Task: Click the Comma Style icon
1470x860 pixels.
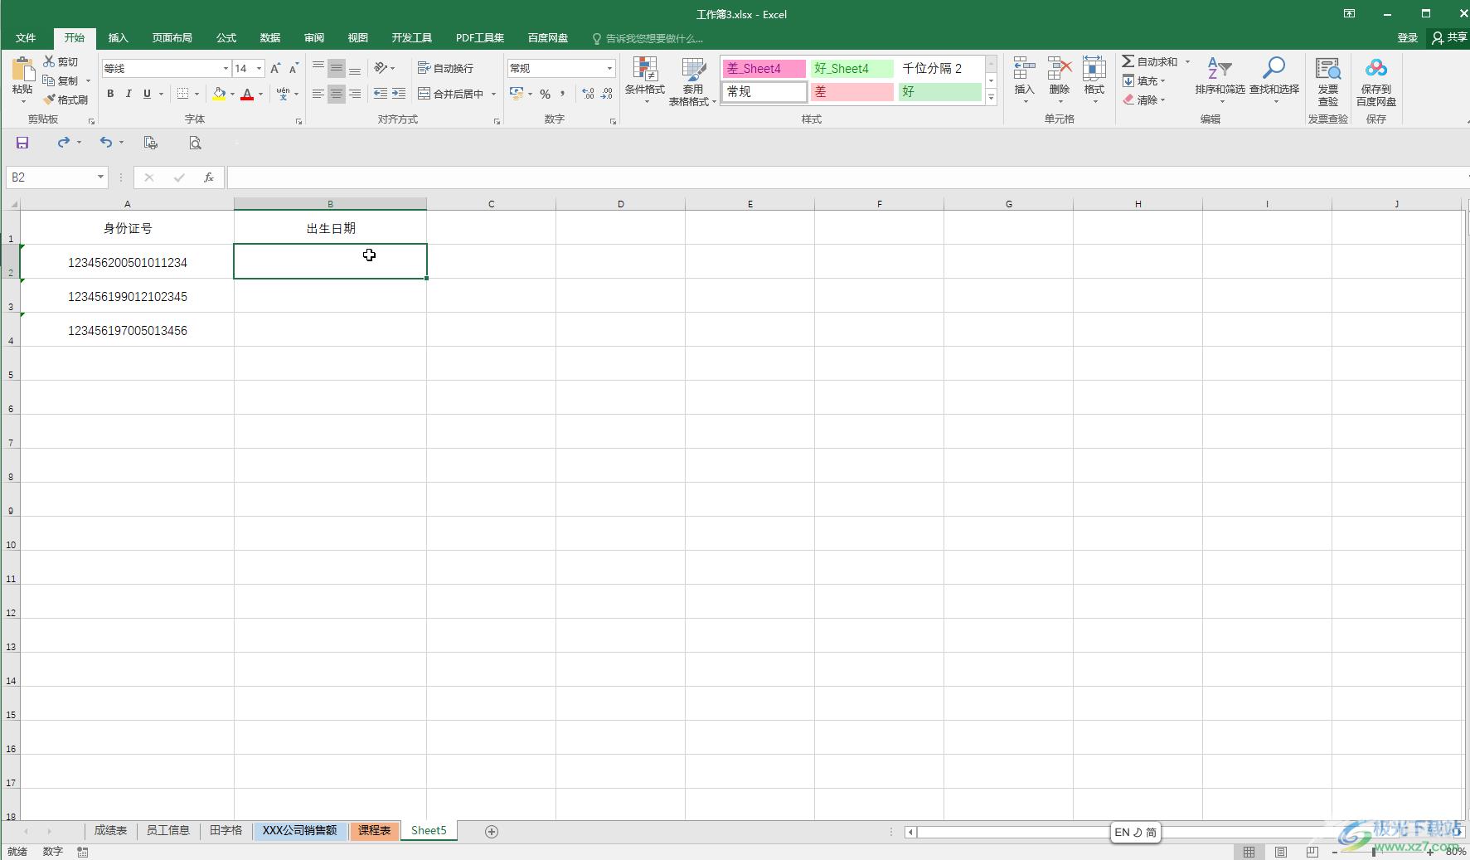Action: click(x=562, y=94)
